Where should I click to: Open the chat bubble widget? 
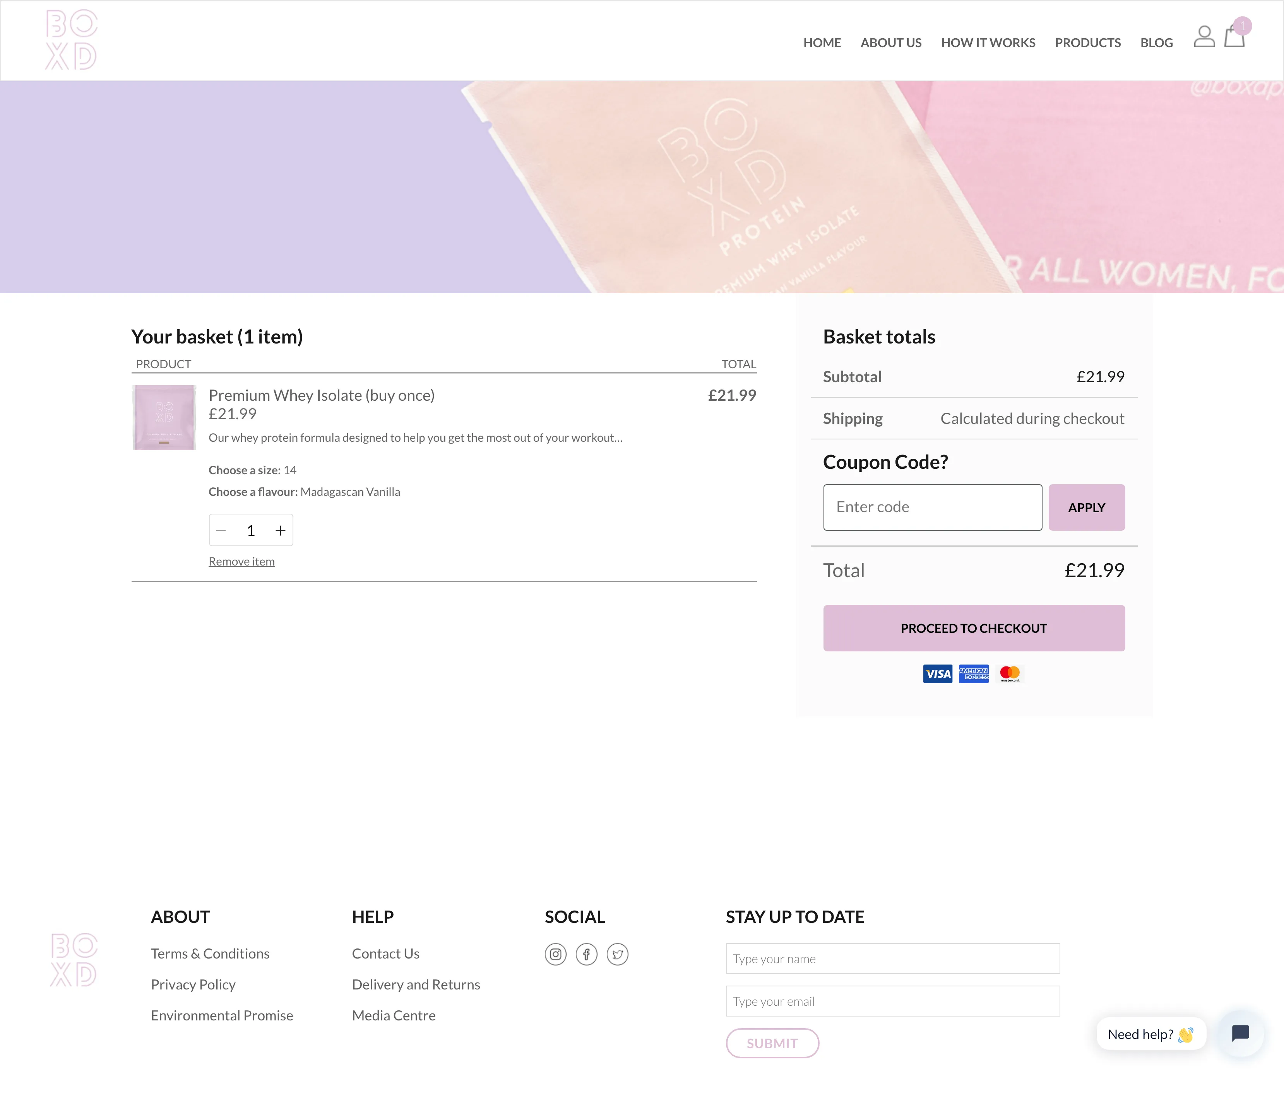pos(1240,1033)
